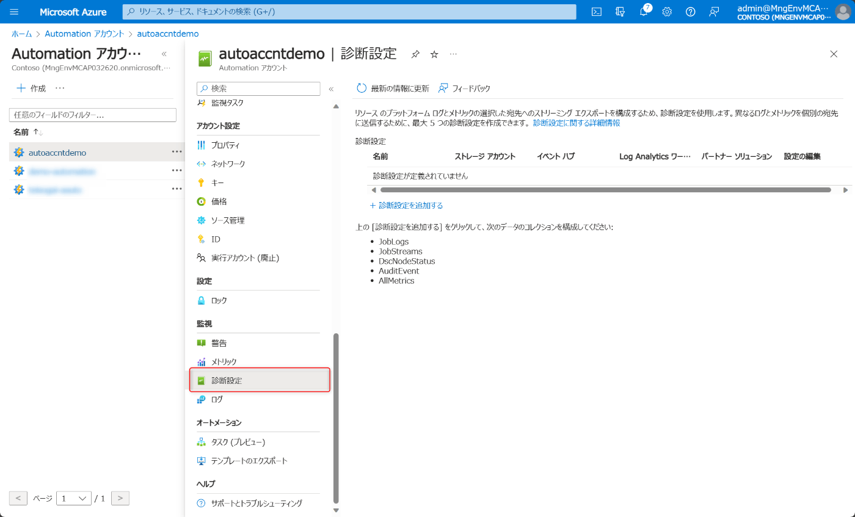Click the account avatar picture
Screen dimensions: 855x517
[842, 12]
